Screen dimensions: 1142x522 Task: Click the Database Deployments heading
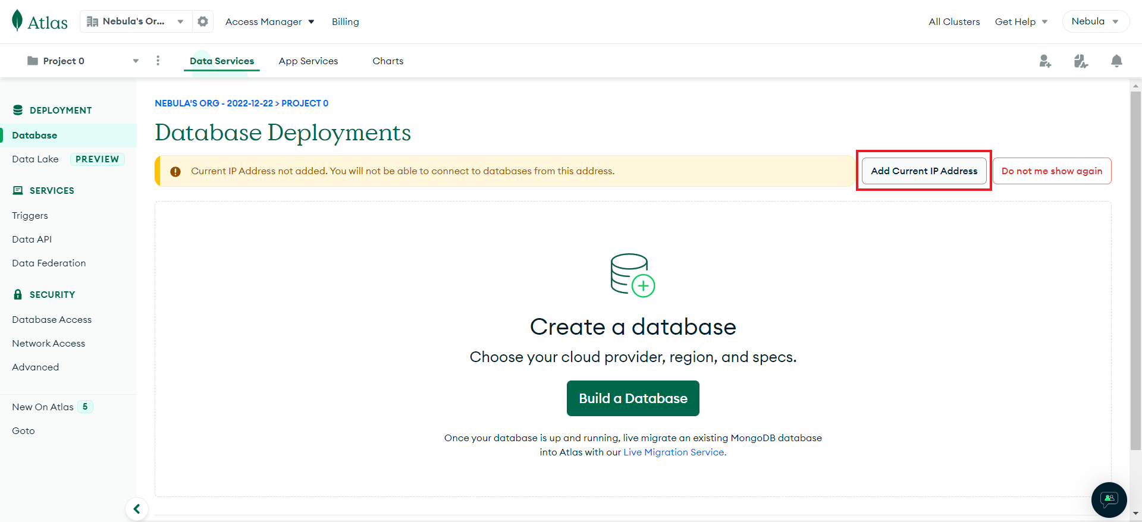[x=283, y=132]
